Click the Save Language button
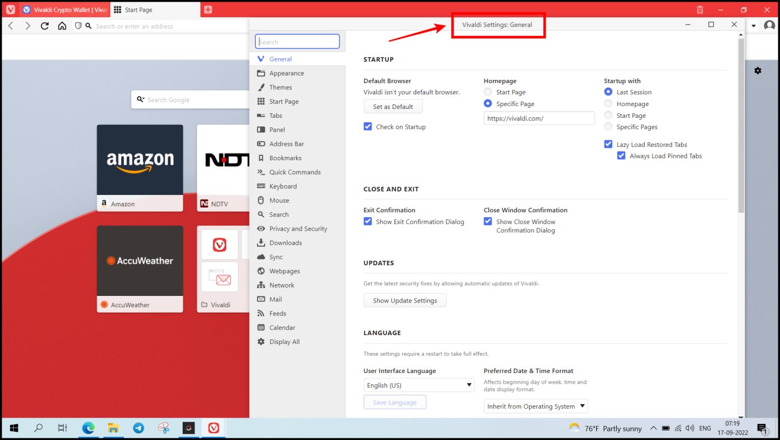Viewport: 780px width, 440px height. click(x=395, y=403)
